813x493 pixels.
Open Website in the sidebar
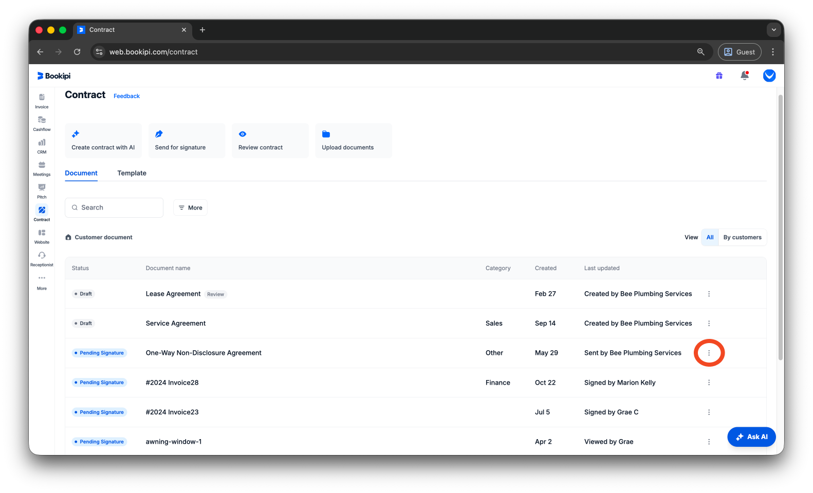pos(42,236)
